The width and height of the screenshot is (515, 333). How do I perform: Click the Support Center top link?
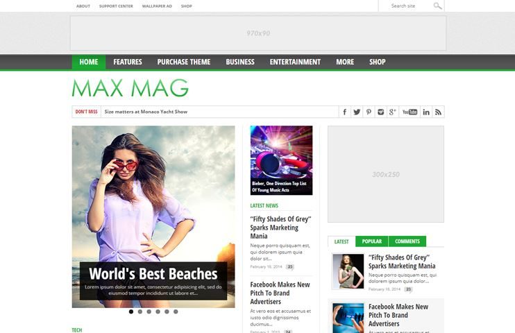[x=116, y=6]
